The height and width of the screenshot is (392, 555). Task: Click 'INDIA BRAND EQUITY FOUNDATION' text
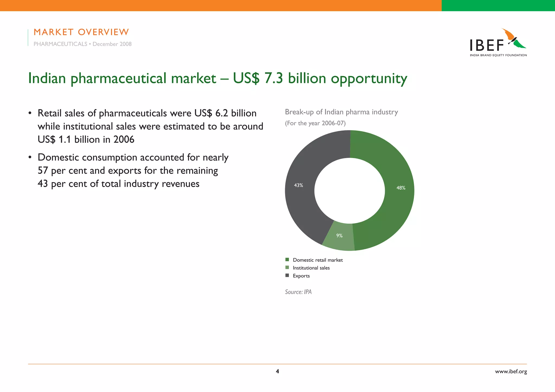point(498,55)
